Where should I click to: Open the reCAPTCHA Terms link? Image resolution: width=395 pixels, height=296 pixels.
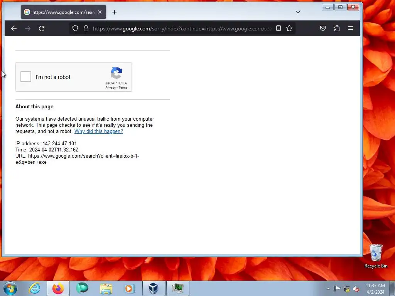pos(123,87)
